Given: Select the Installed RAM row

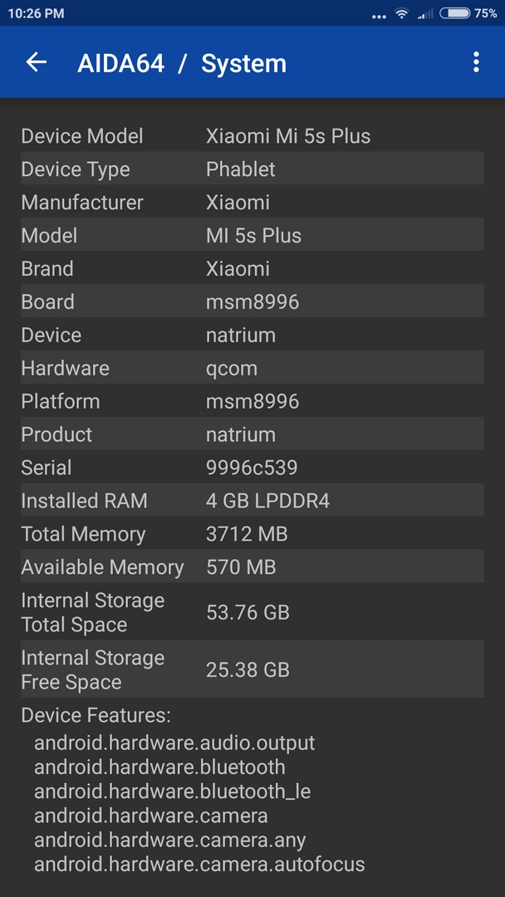Looking at the screenshot, I should (x=252, y=501).
